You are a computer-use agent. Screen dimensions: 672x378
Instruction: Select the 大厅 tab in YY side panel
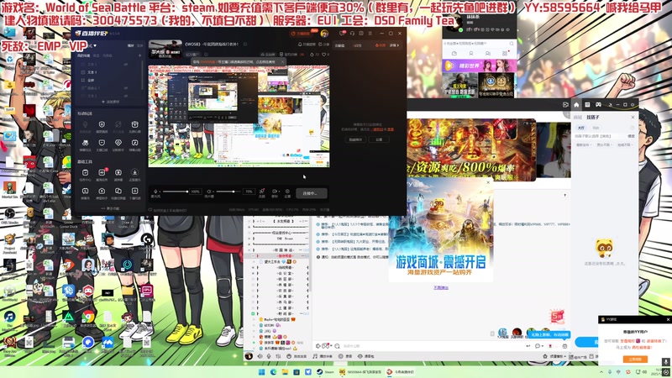[x=581, y=128]
